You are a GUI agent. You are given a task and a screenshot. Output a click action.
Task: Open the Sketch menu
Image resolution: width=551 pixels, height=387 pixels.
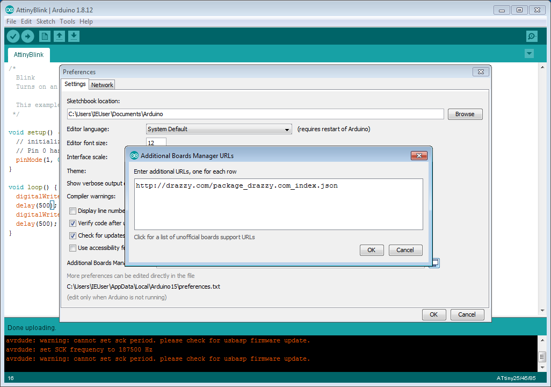46,21
